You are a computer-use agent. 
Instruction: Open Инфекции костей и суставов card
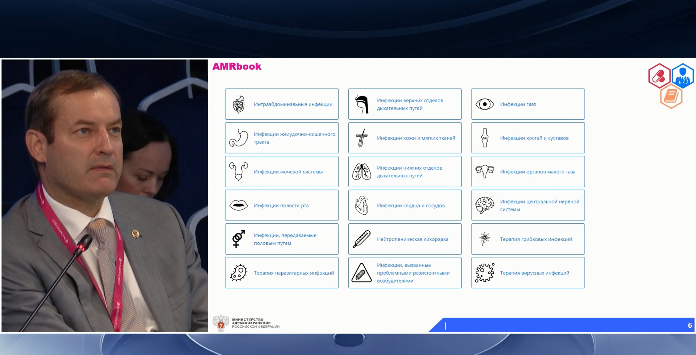[528, 138]
